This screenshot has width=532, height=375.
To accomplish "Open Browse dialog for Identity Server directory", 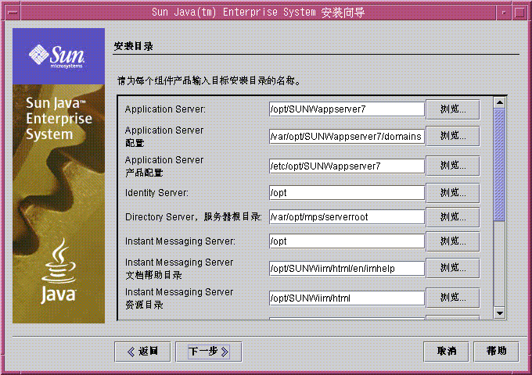I will coord(453,193).
